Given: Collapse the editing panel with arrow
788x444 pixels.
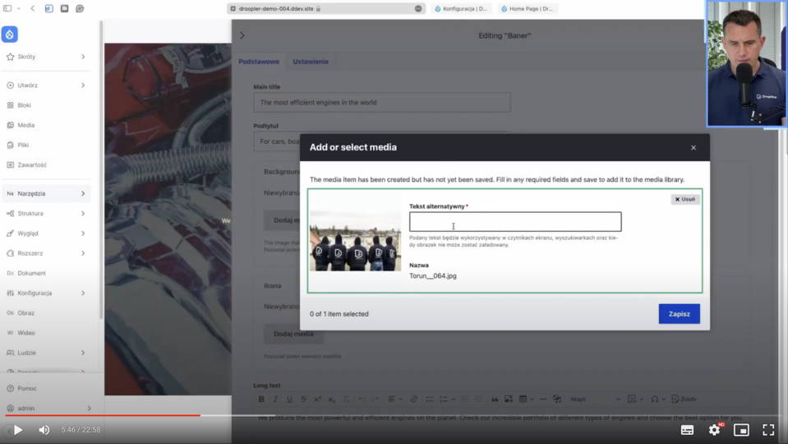Looking at the screenshot, I should (x=242, y=35).
